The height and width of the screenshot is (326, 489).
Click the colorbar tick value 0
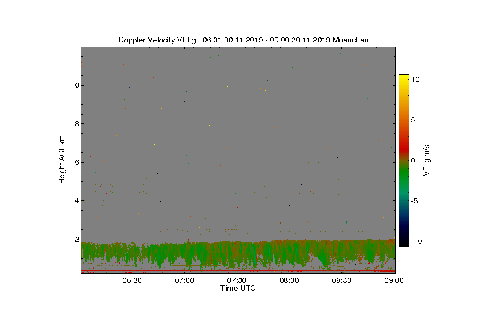point(413,161)
